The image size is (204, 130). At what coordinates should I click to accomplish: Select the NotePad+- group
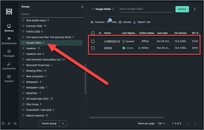click(x=51, y=93)
